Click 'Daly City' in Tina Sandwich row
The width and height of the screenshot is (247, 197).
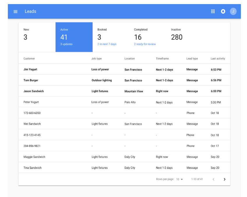(130, 168)
